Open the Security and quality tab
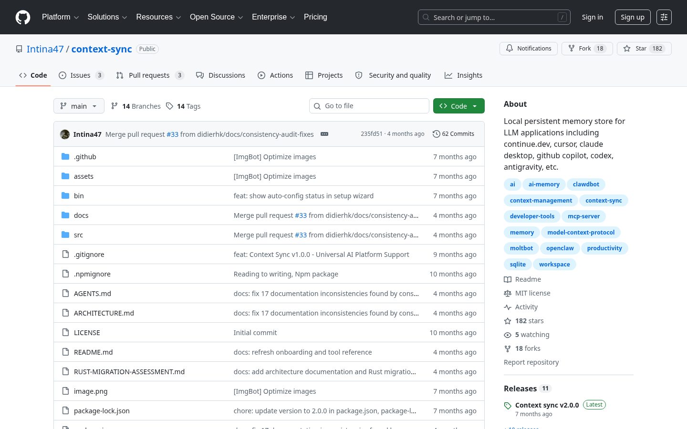The image size is (687, 429). pos(393,75)
